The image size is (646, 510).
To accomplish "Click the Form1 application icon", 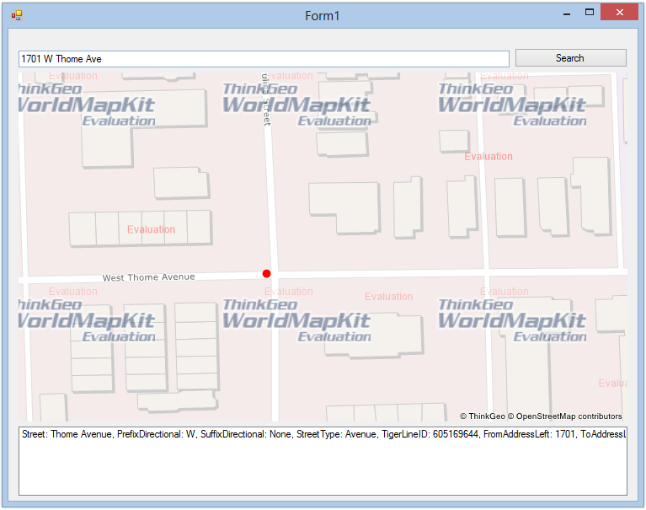I will point(17,16).
